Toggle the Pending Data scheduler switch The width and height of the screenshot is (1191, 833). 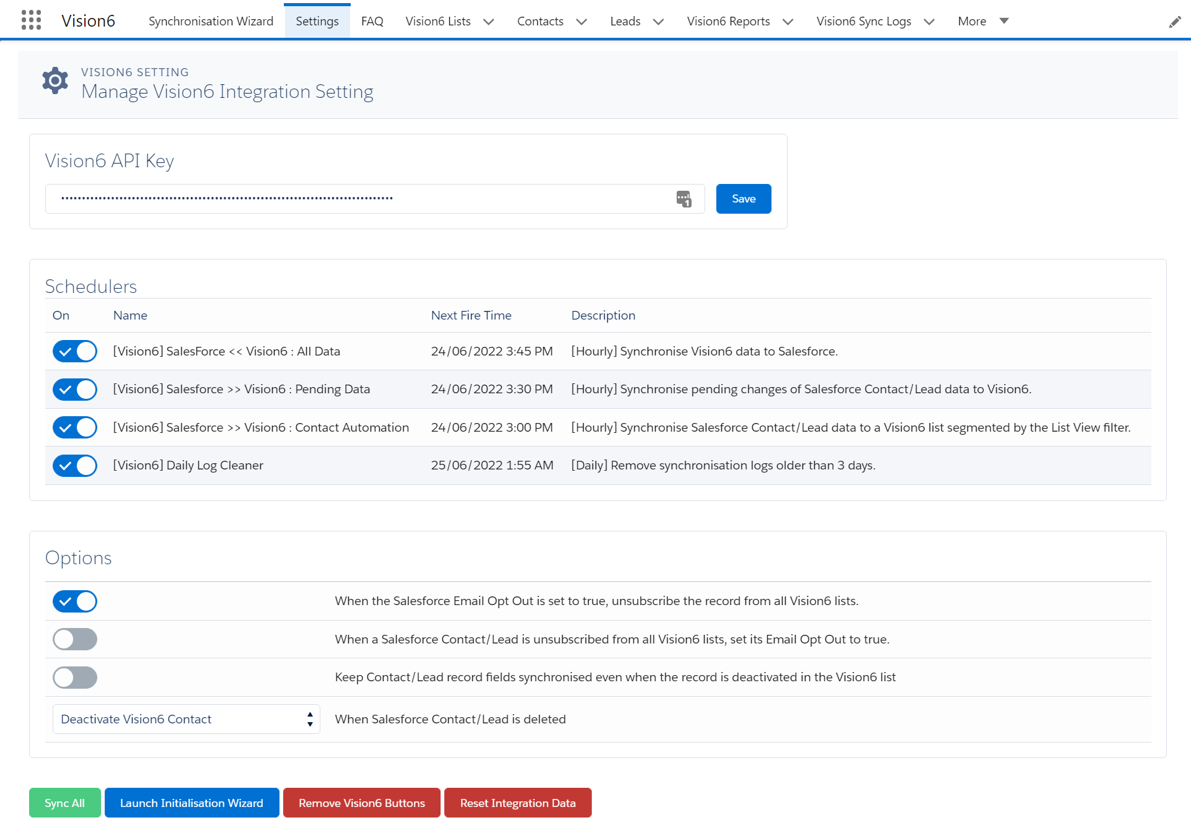coord(75,390)
